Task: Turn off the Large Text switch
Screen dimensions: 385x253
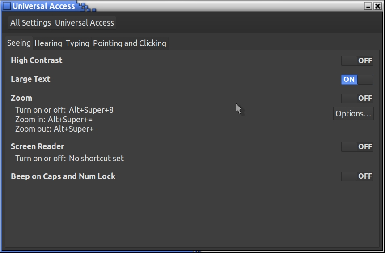Action: click(x=357, y=80)
